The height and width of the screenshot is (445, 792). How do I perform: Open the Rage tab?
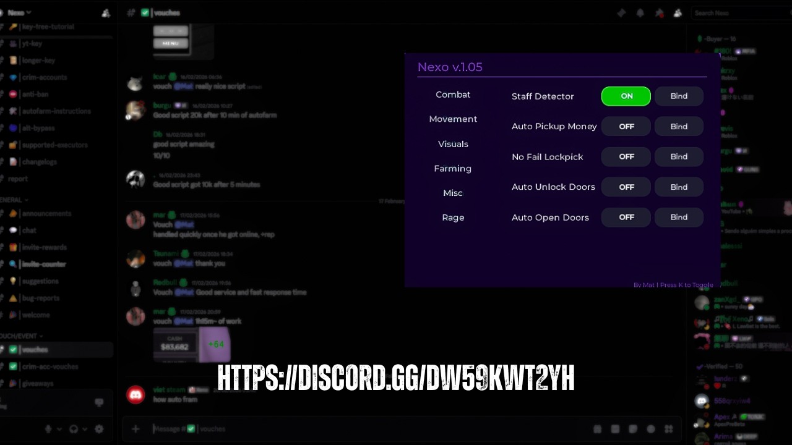(x=453, y=218)
